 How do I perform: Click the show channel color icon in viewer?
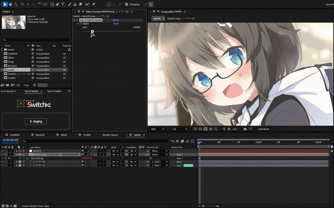tap(224, 129)
